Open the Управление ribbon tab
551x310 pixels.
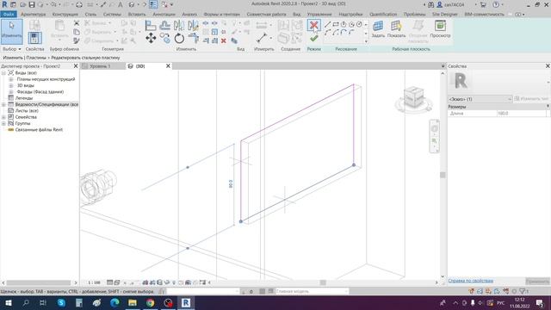pos(319,15)
